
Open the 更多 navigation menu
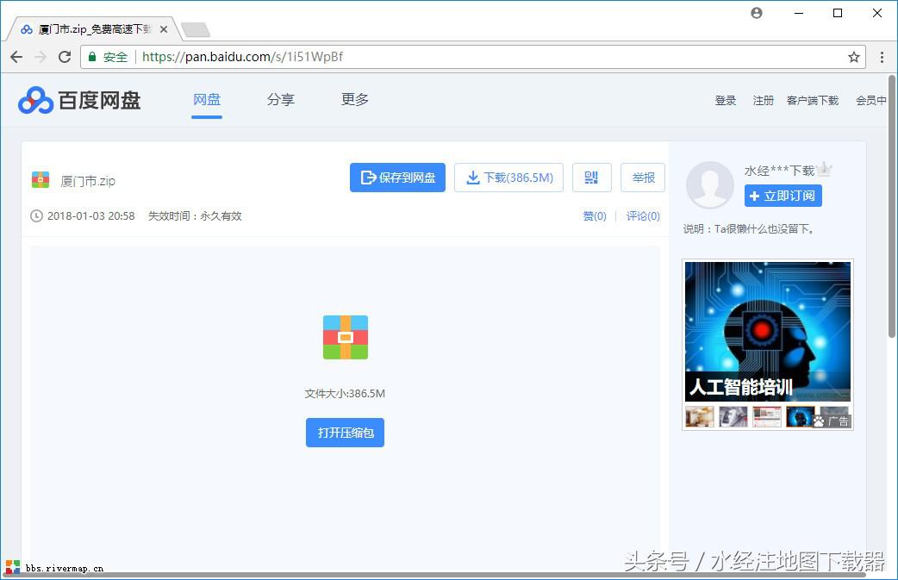pos(354,100)
